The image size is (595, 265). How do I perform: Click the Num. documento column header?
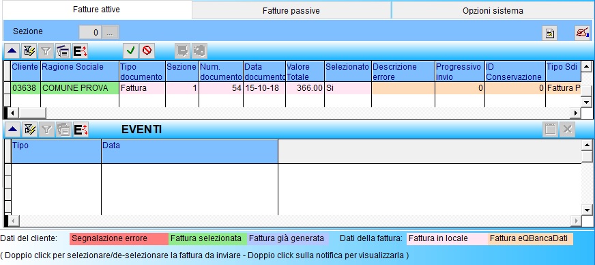221,72
